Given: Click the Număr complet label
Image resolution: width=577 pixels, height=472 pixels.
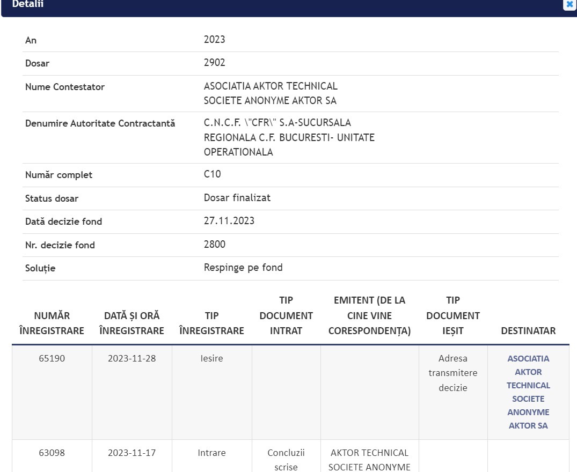Looking at the screenshot, I should [x=59, y=175].
